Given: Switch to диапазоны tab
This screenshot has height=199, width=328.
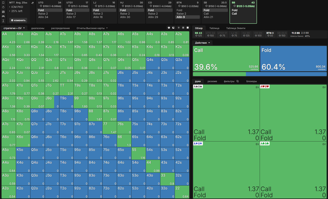Looking at the screenshot, I should 37,28.
